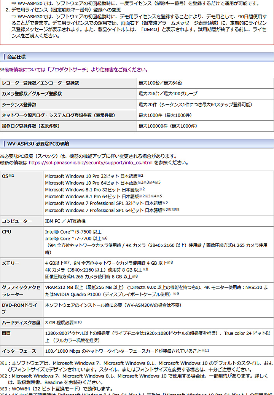
Task: Click the Windows 10 Pro 32ビット line
Action: pyautogui.click(x=94, y=176)
